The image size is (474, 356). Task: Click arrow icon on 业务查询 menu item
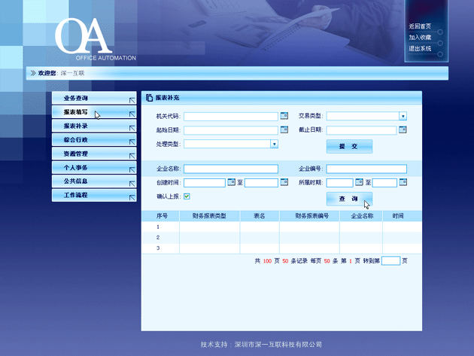click(132, 99)
